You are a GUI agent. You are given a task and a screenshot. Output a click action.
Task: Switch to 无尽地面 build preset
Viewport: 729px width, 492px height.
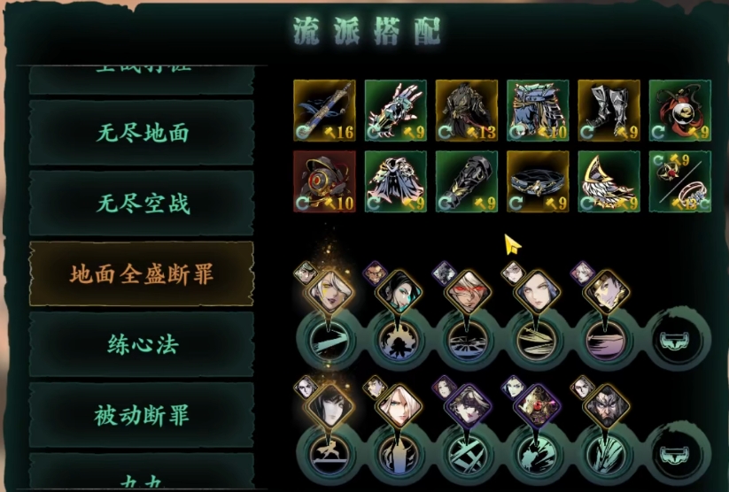pyautogui.click(x=142, y=133)
